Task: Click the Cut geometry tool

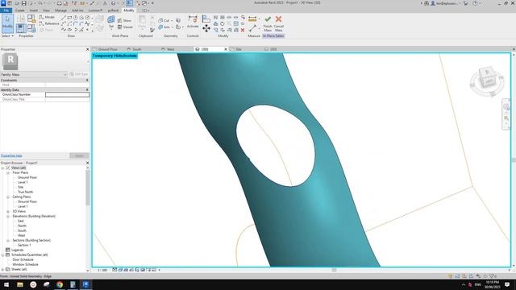Action: (x=164, y=20)
